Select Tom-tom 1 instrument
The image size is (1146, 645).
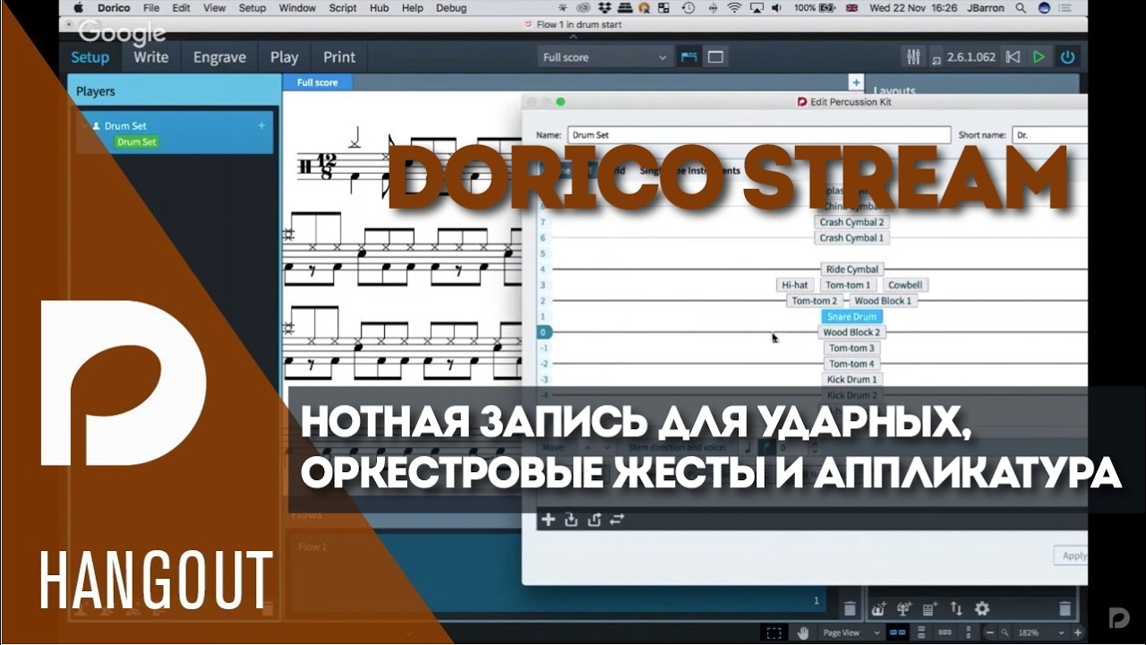pos(848,286)
